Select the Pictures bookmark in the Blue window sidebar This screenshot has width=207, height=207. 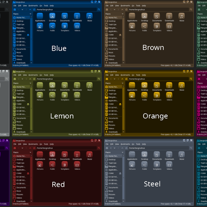click(x=21, y=56)
